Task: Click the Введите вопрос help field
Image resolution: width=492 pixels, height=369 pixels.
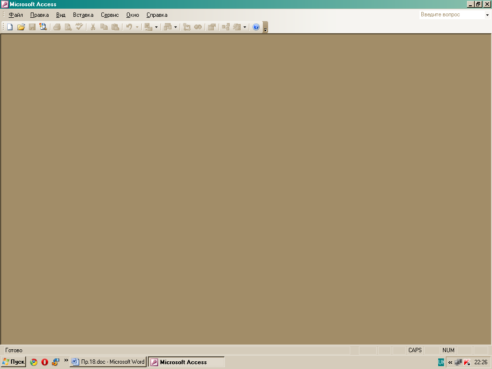Action: tap(452, 14)
